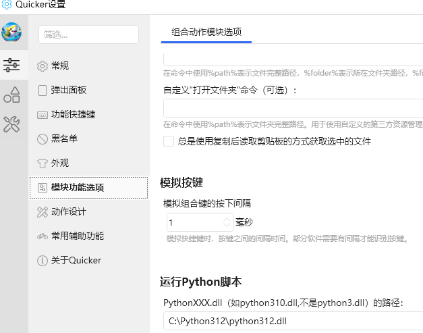This screenshot has height=333, width=423.
Task: Switch to the 组合动作模块选项 tab
Action: (x=206, y=32)
